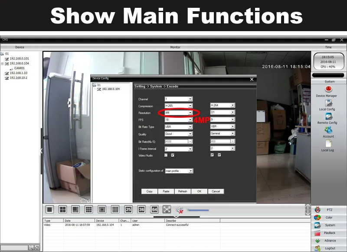Viewport: 347px width, 252px height.
Task: Select CAM01 in device tree
Action: (20, 68)
